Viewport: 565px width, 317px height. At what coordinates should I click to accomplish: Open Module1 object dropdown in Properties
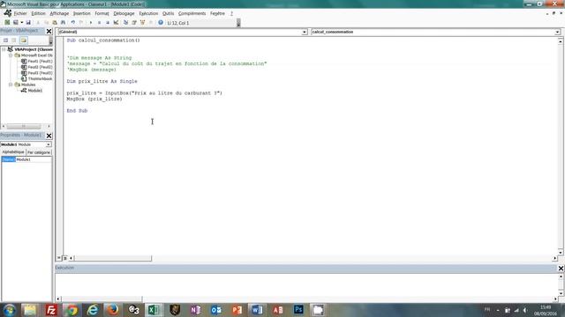49,144
